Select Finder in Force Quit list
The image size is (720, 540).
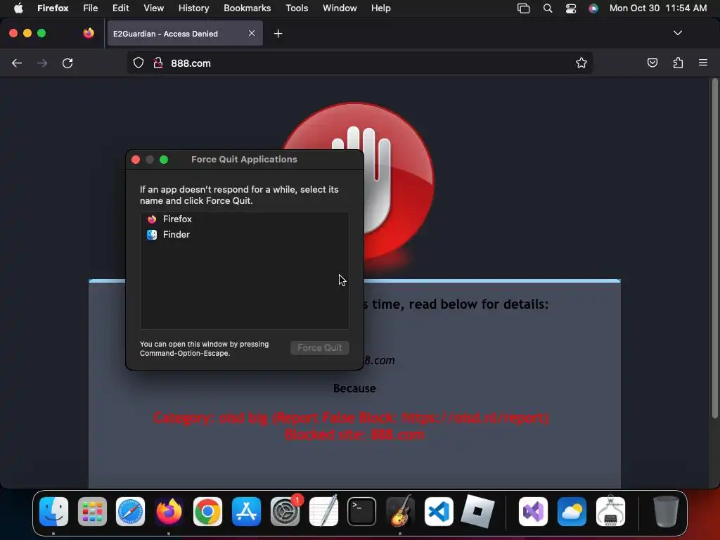(x=244, y=235)
